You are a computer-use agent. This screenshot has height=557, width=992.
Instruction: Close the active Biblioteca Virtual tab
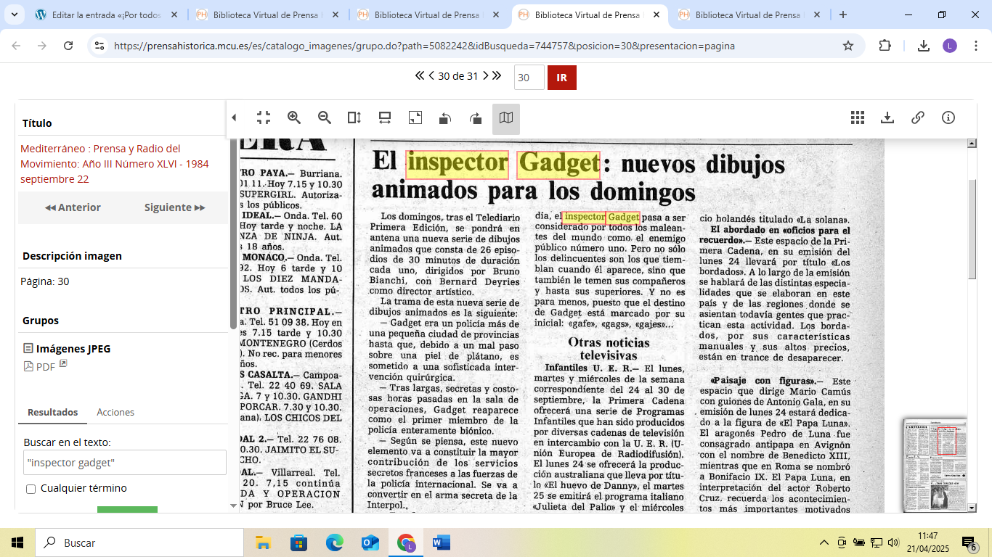pyautogui.click(x=656, y=15)
